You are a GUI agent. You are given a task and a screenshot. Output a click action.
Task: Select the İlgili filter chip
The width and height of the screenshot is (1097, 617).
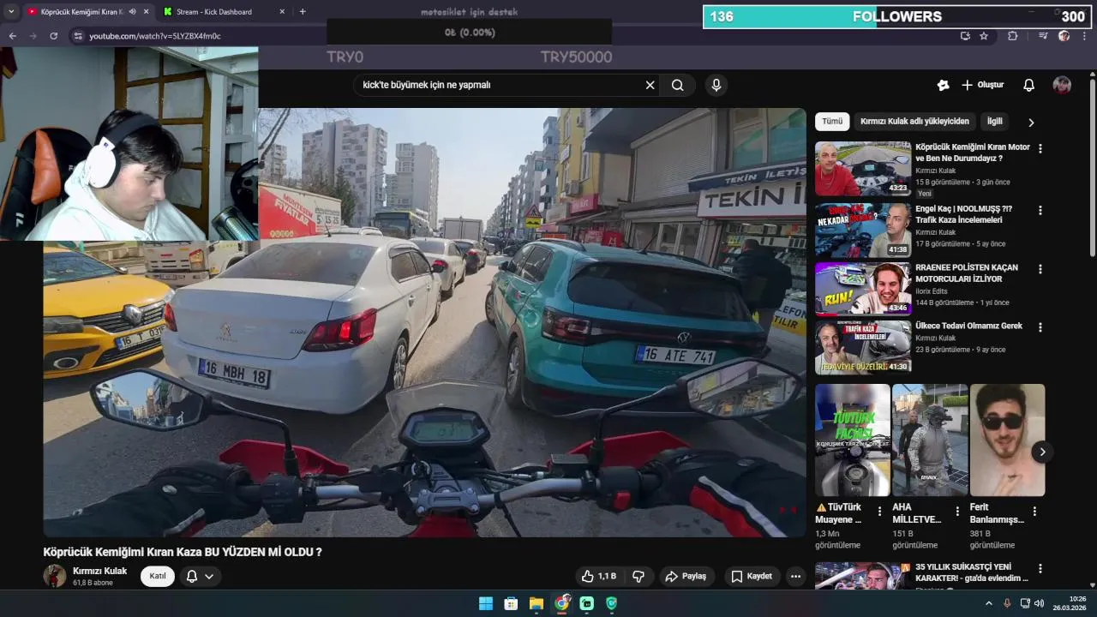click(x=994, y=122)
